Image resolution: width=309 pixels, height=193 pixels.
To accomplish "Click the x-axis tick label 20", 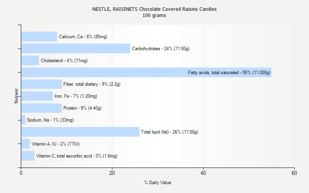I will click(112, 173).
